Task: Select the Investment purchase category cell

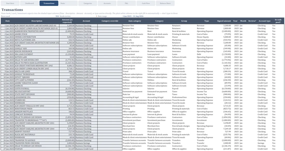Action: tap(159, 120)
